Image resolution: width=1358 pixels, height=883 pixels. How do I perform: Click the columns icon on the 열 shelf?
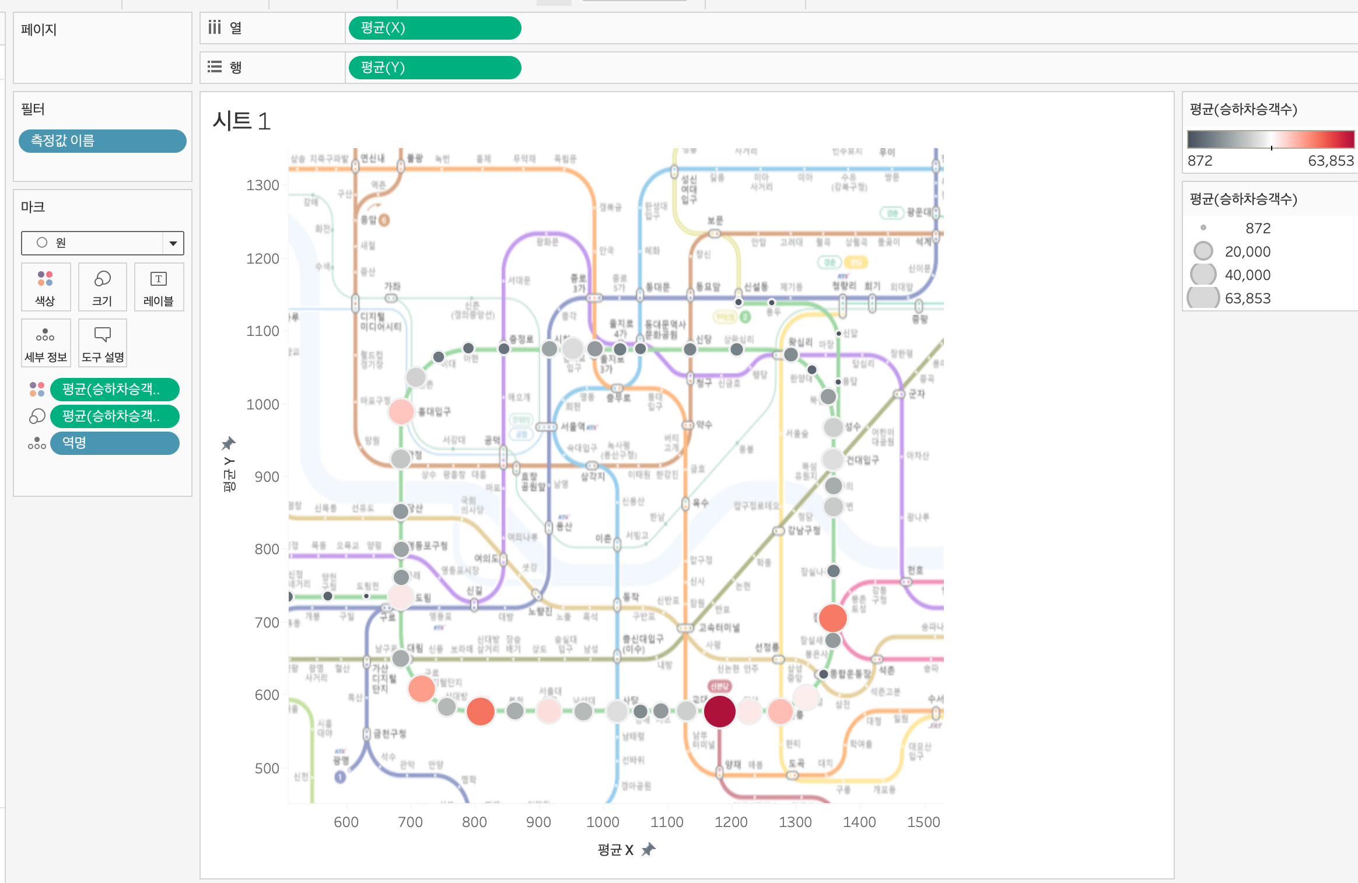coord(215,27)
